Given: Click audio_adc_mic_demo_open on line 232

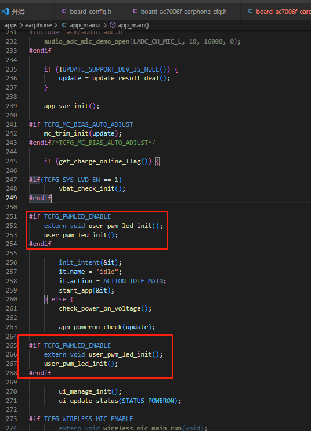Looking at the screenshot, I should (87, 41).
